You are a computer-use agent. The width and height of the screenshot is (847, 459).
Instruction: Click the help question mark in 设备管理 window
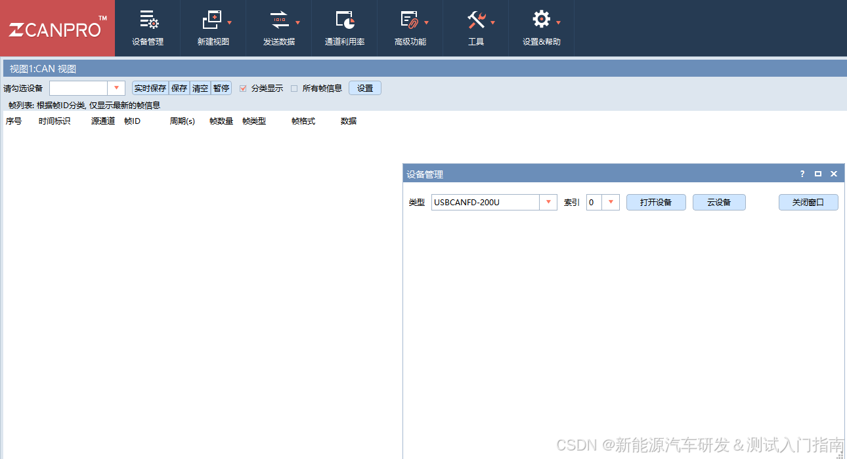(802, 174)
